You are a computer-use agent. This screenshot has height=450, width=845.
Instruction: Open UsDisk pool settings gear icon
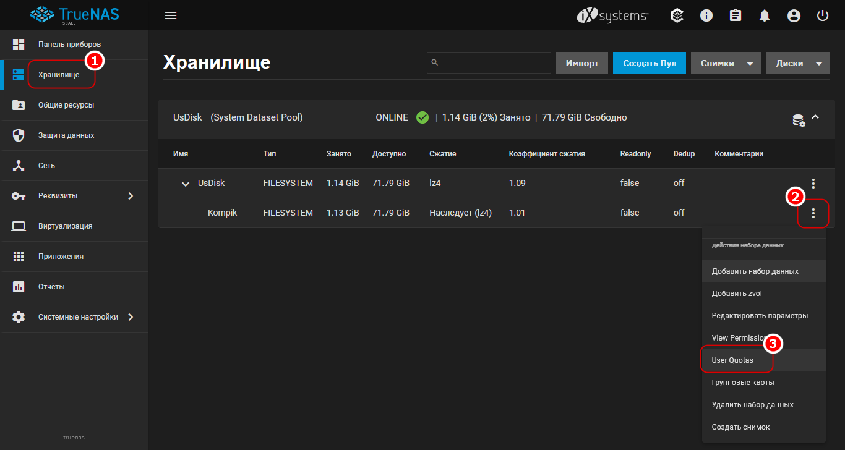pyautogui.click(x=799, y=120)
